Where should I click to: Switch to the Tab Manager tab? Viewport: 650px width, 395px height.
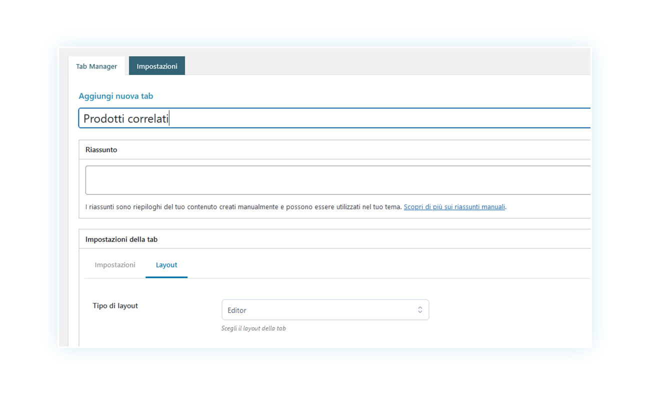click(x=96, y=66)
